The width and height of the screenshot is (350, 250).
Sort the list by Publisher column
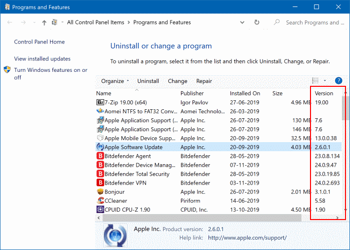[x=192, y=93]
